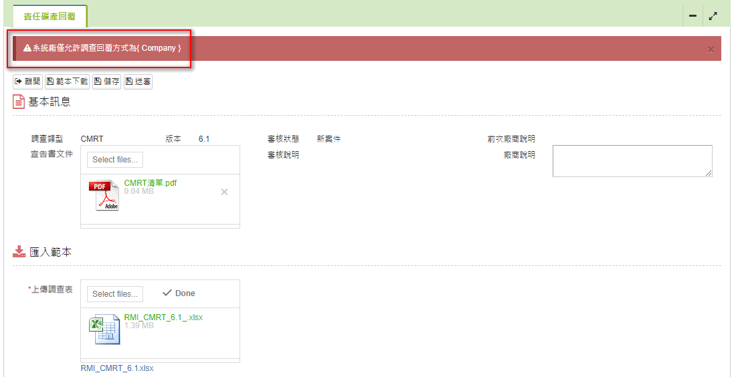Submit for review with 送審
The height and width of the screenshot is (377, 736).
click(138, 82)
